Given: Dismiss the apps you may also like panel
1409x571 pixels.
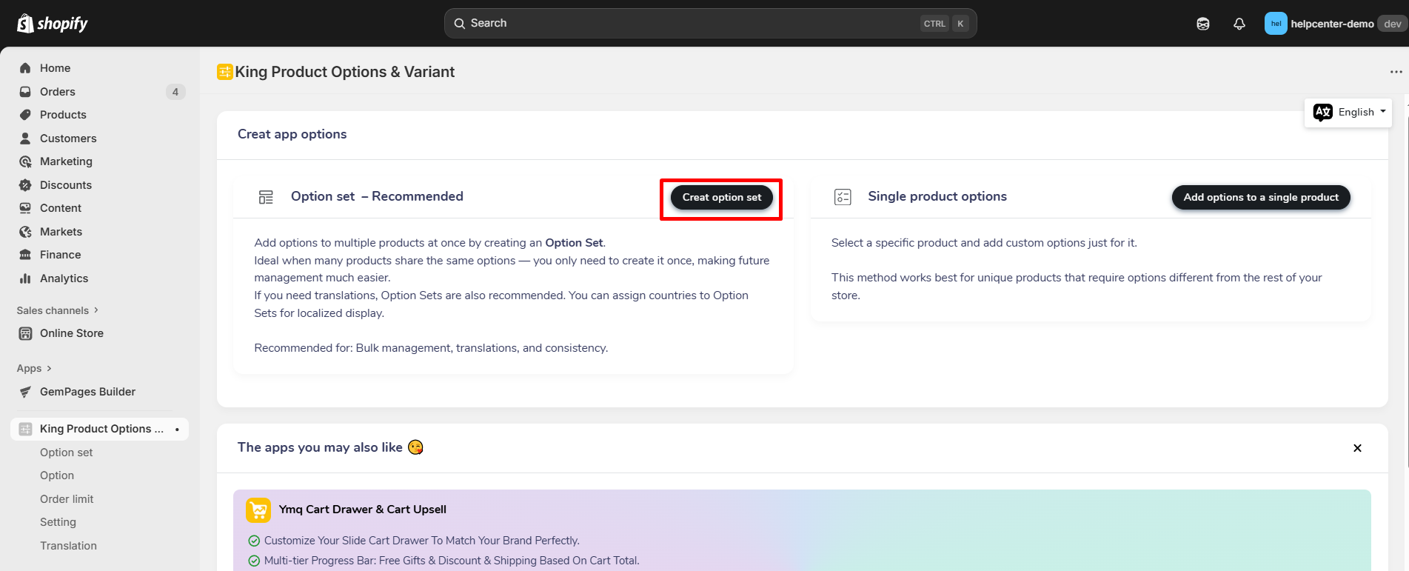Looking at the screenshot, I should [x=1357, y=448].
